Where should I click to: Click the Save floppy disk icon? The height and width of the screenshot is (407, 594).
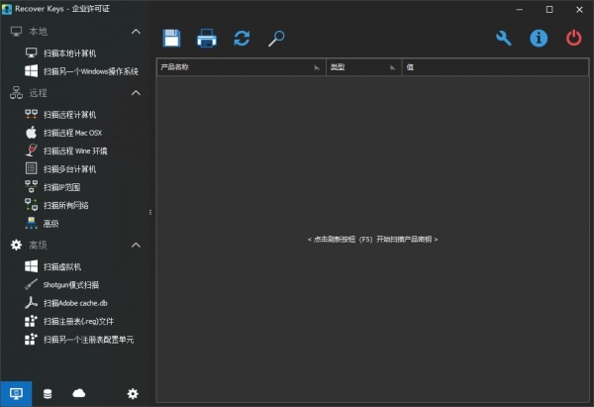[172, 39]
